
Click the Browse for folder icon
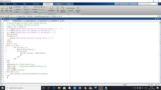point(8,16)
